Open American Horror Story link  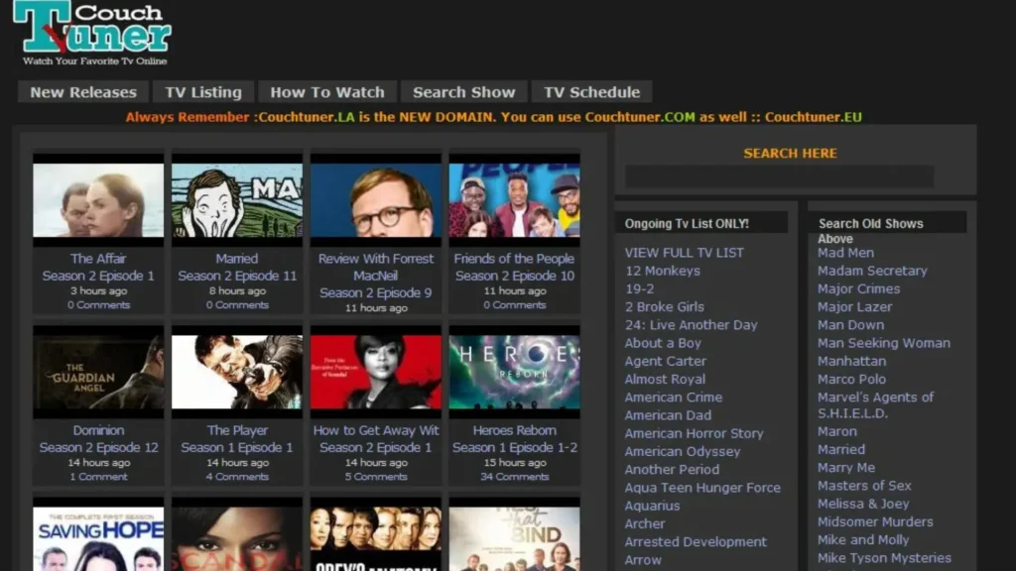(695, 433)
